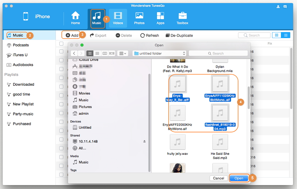
Task: Open the untitled folder location dropdown
Action: click(160, 53)
